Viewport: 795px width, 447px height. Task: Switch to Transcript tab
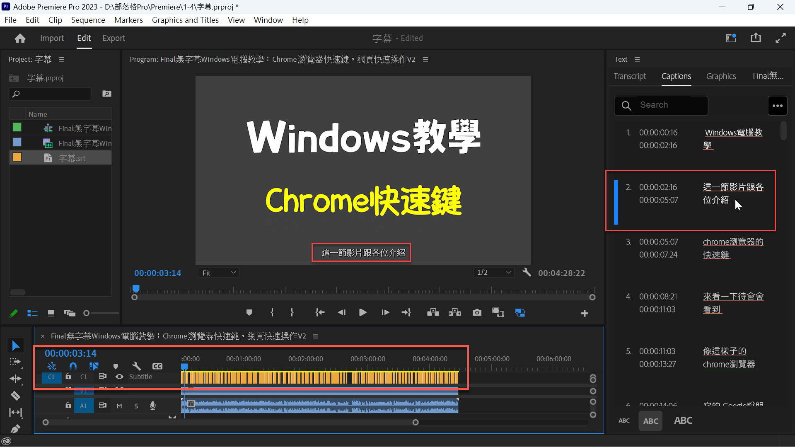coord(630,76)
